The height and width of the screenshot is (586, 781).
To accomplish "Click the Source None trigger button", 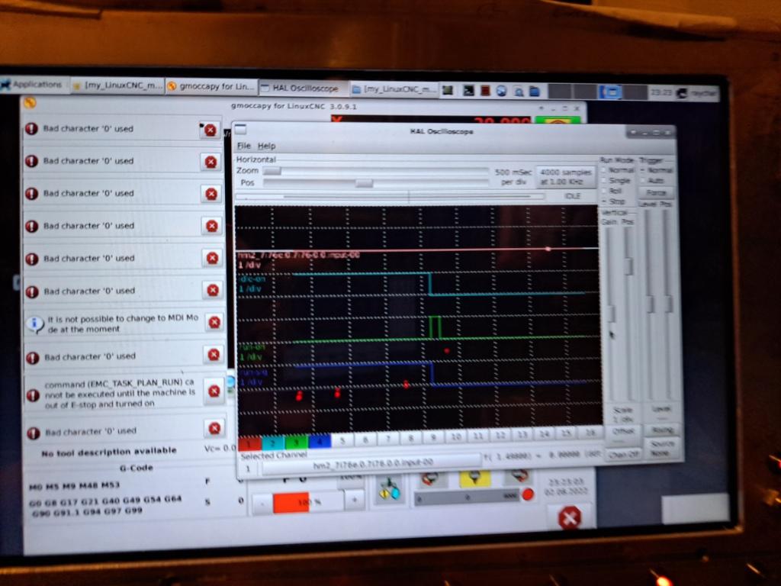I will (662, 448).
